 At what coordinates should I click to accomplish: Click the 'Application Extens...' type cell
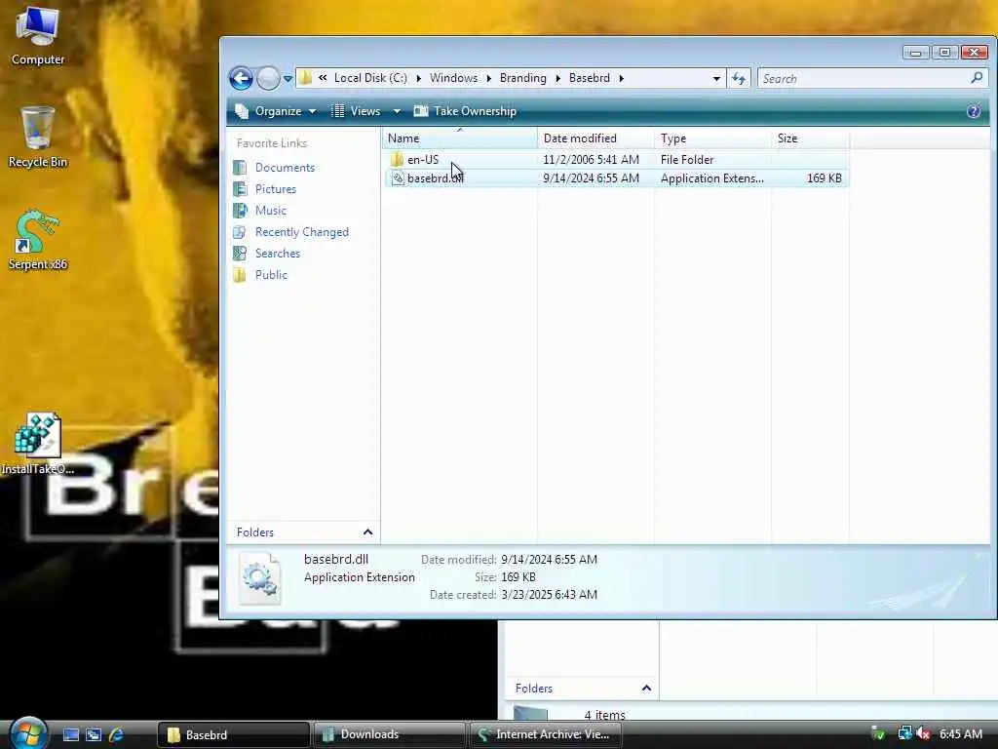tap(712, 178)
